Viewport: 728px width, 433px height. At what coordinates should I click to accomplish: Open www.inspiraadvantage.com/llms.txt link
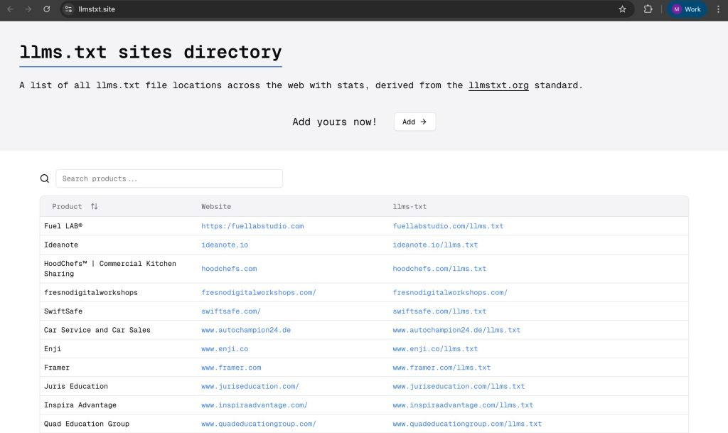coord(463,405)
